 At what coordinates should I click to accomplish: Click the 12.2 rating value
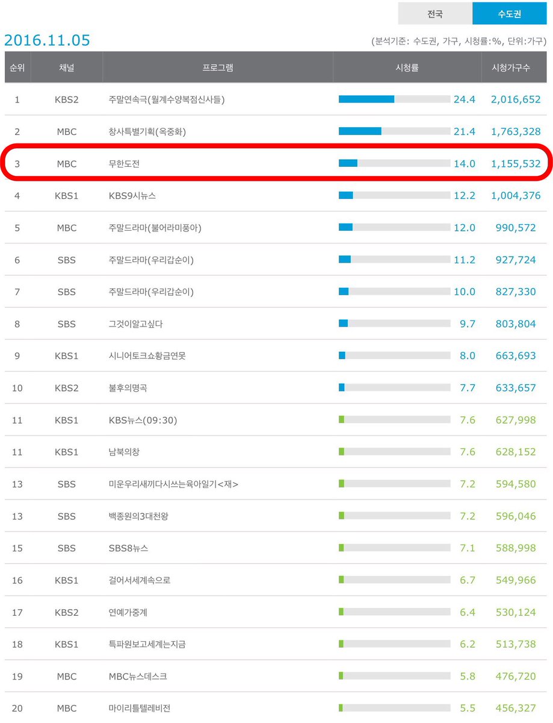465,195
